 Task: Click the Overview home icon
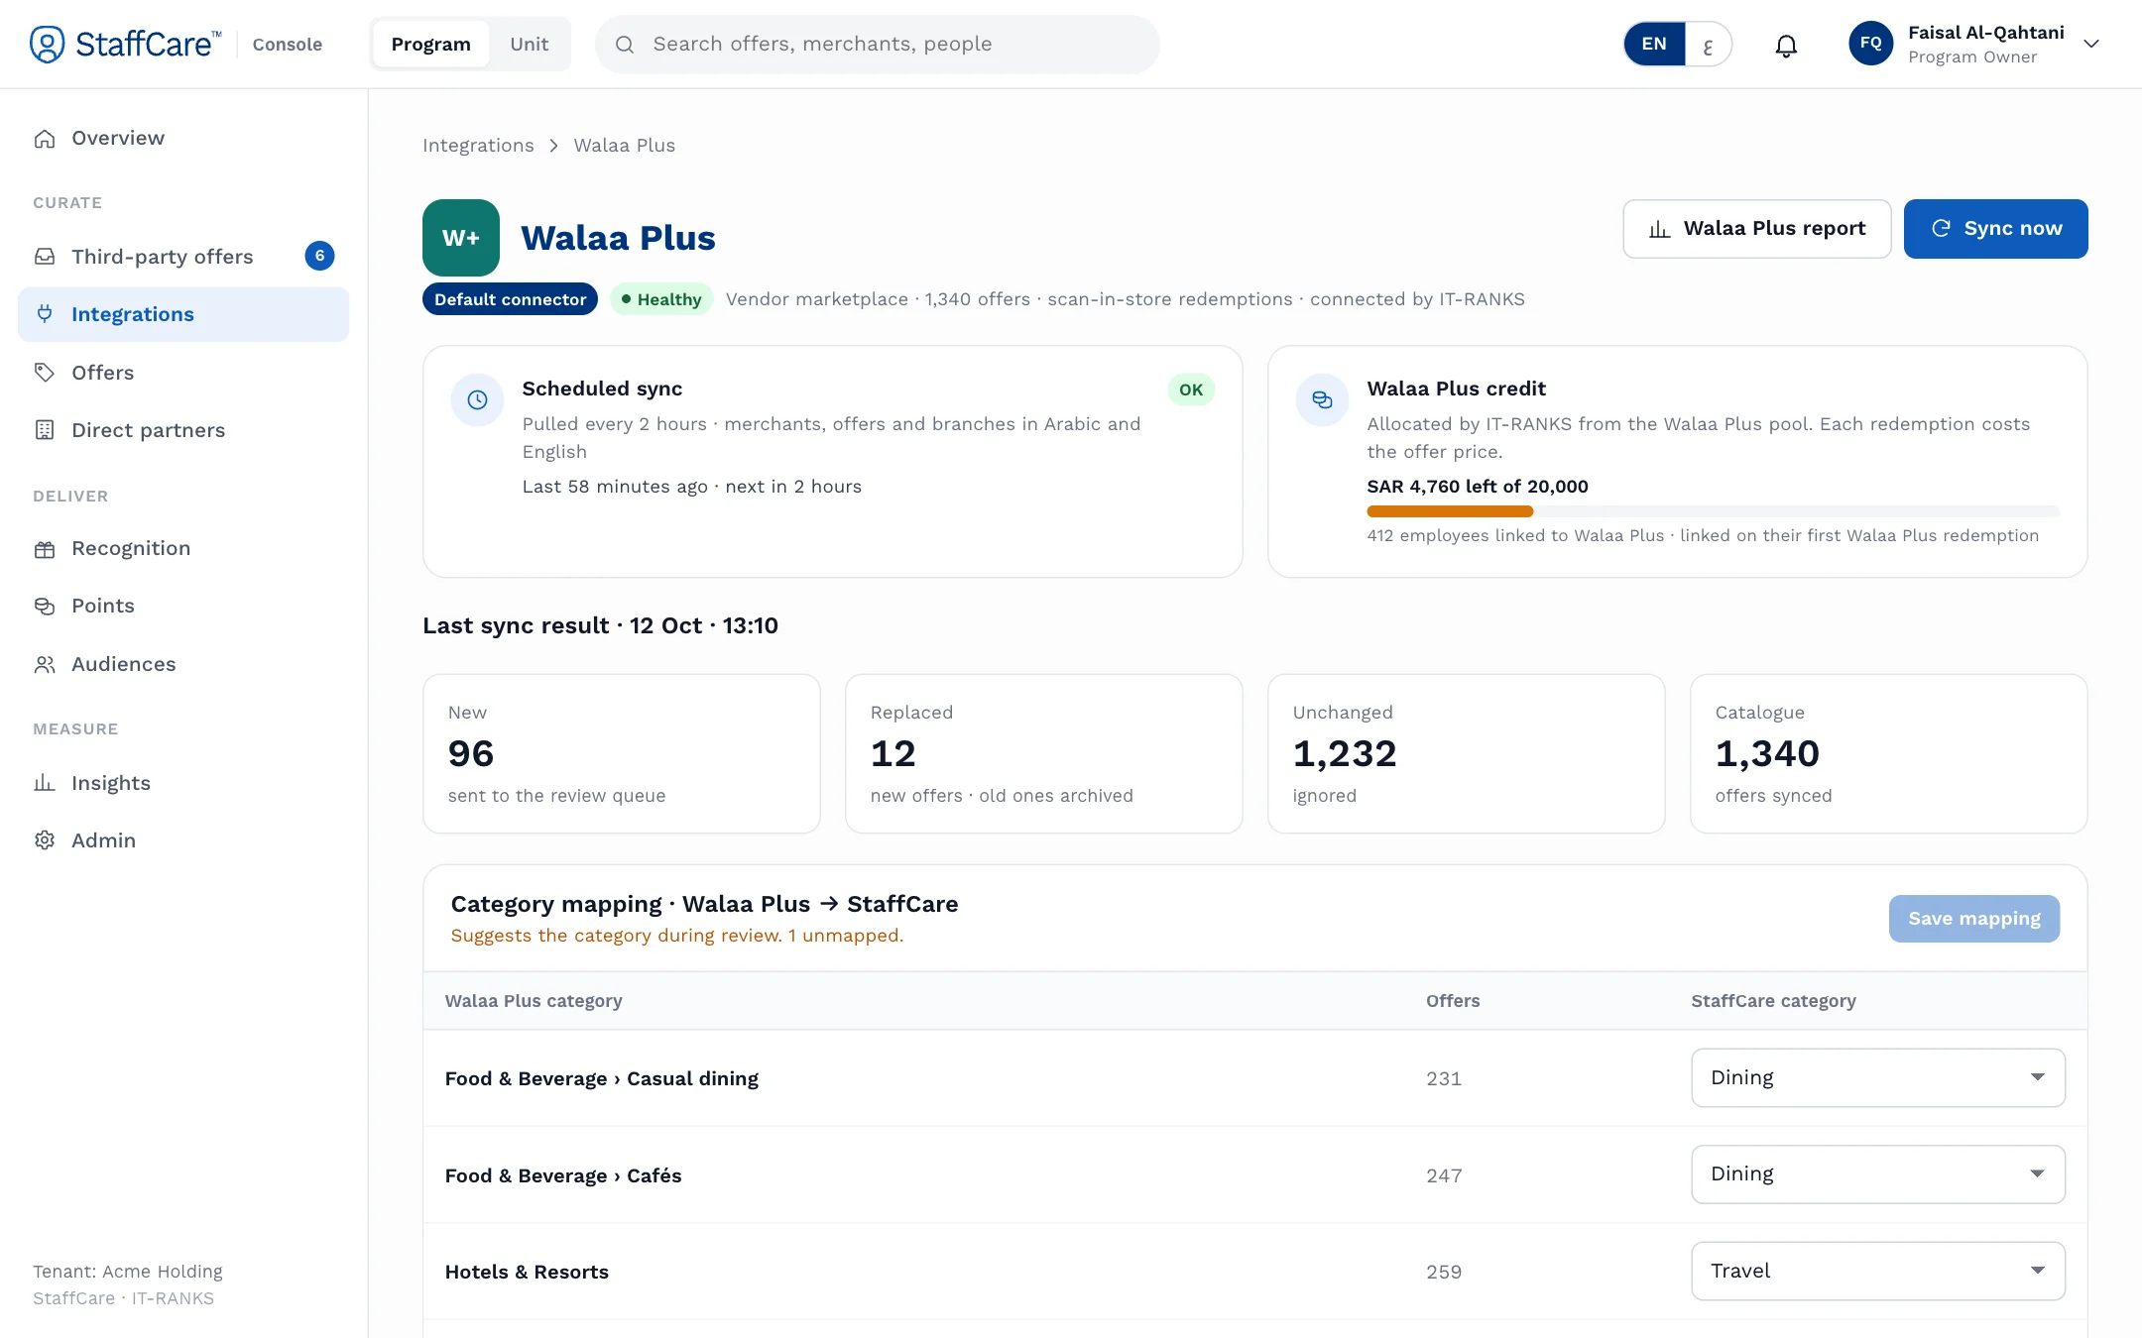[45, 138]
